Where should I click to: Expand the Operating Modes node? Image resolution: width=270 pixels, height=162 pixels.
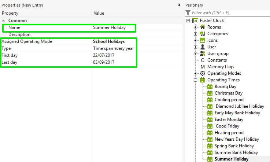coord(196,73)
